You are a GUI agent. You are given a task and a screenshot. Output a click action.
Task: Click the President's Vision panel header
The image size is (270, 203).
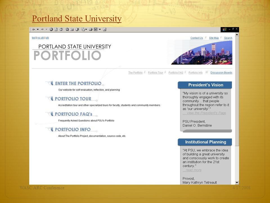click(205, 85)
